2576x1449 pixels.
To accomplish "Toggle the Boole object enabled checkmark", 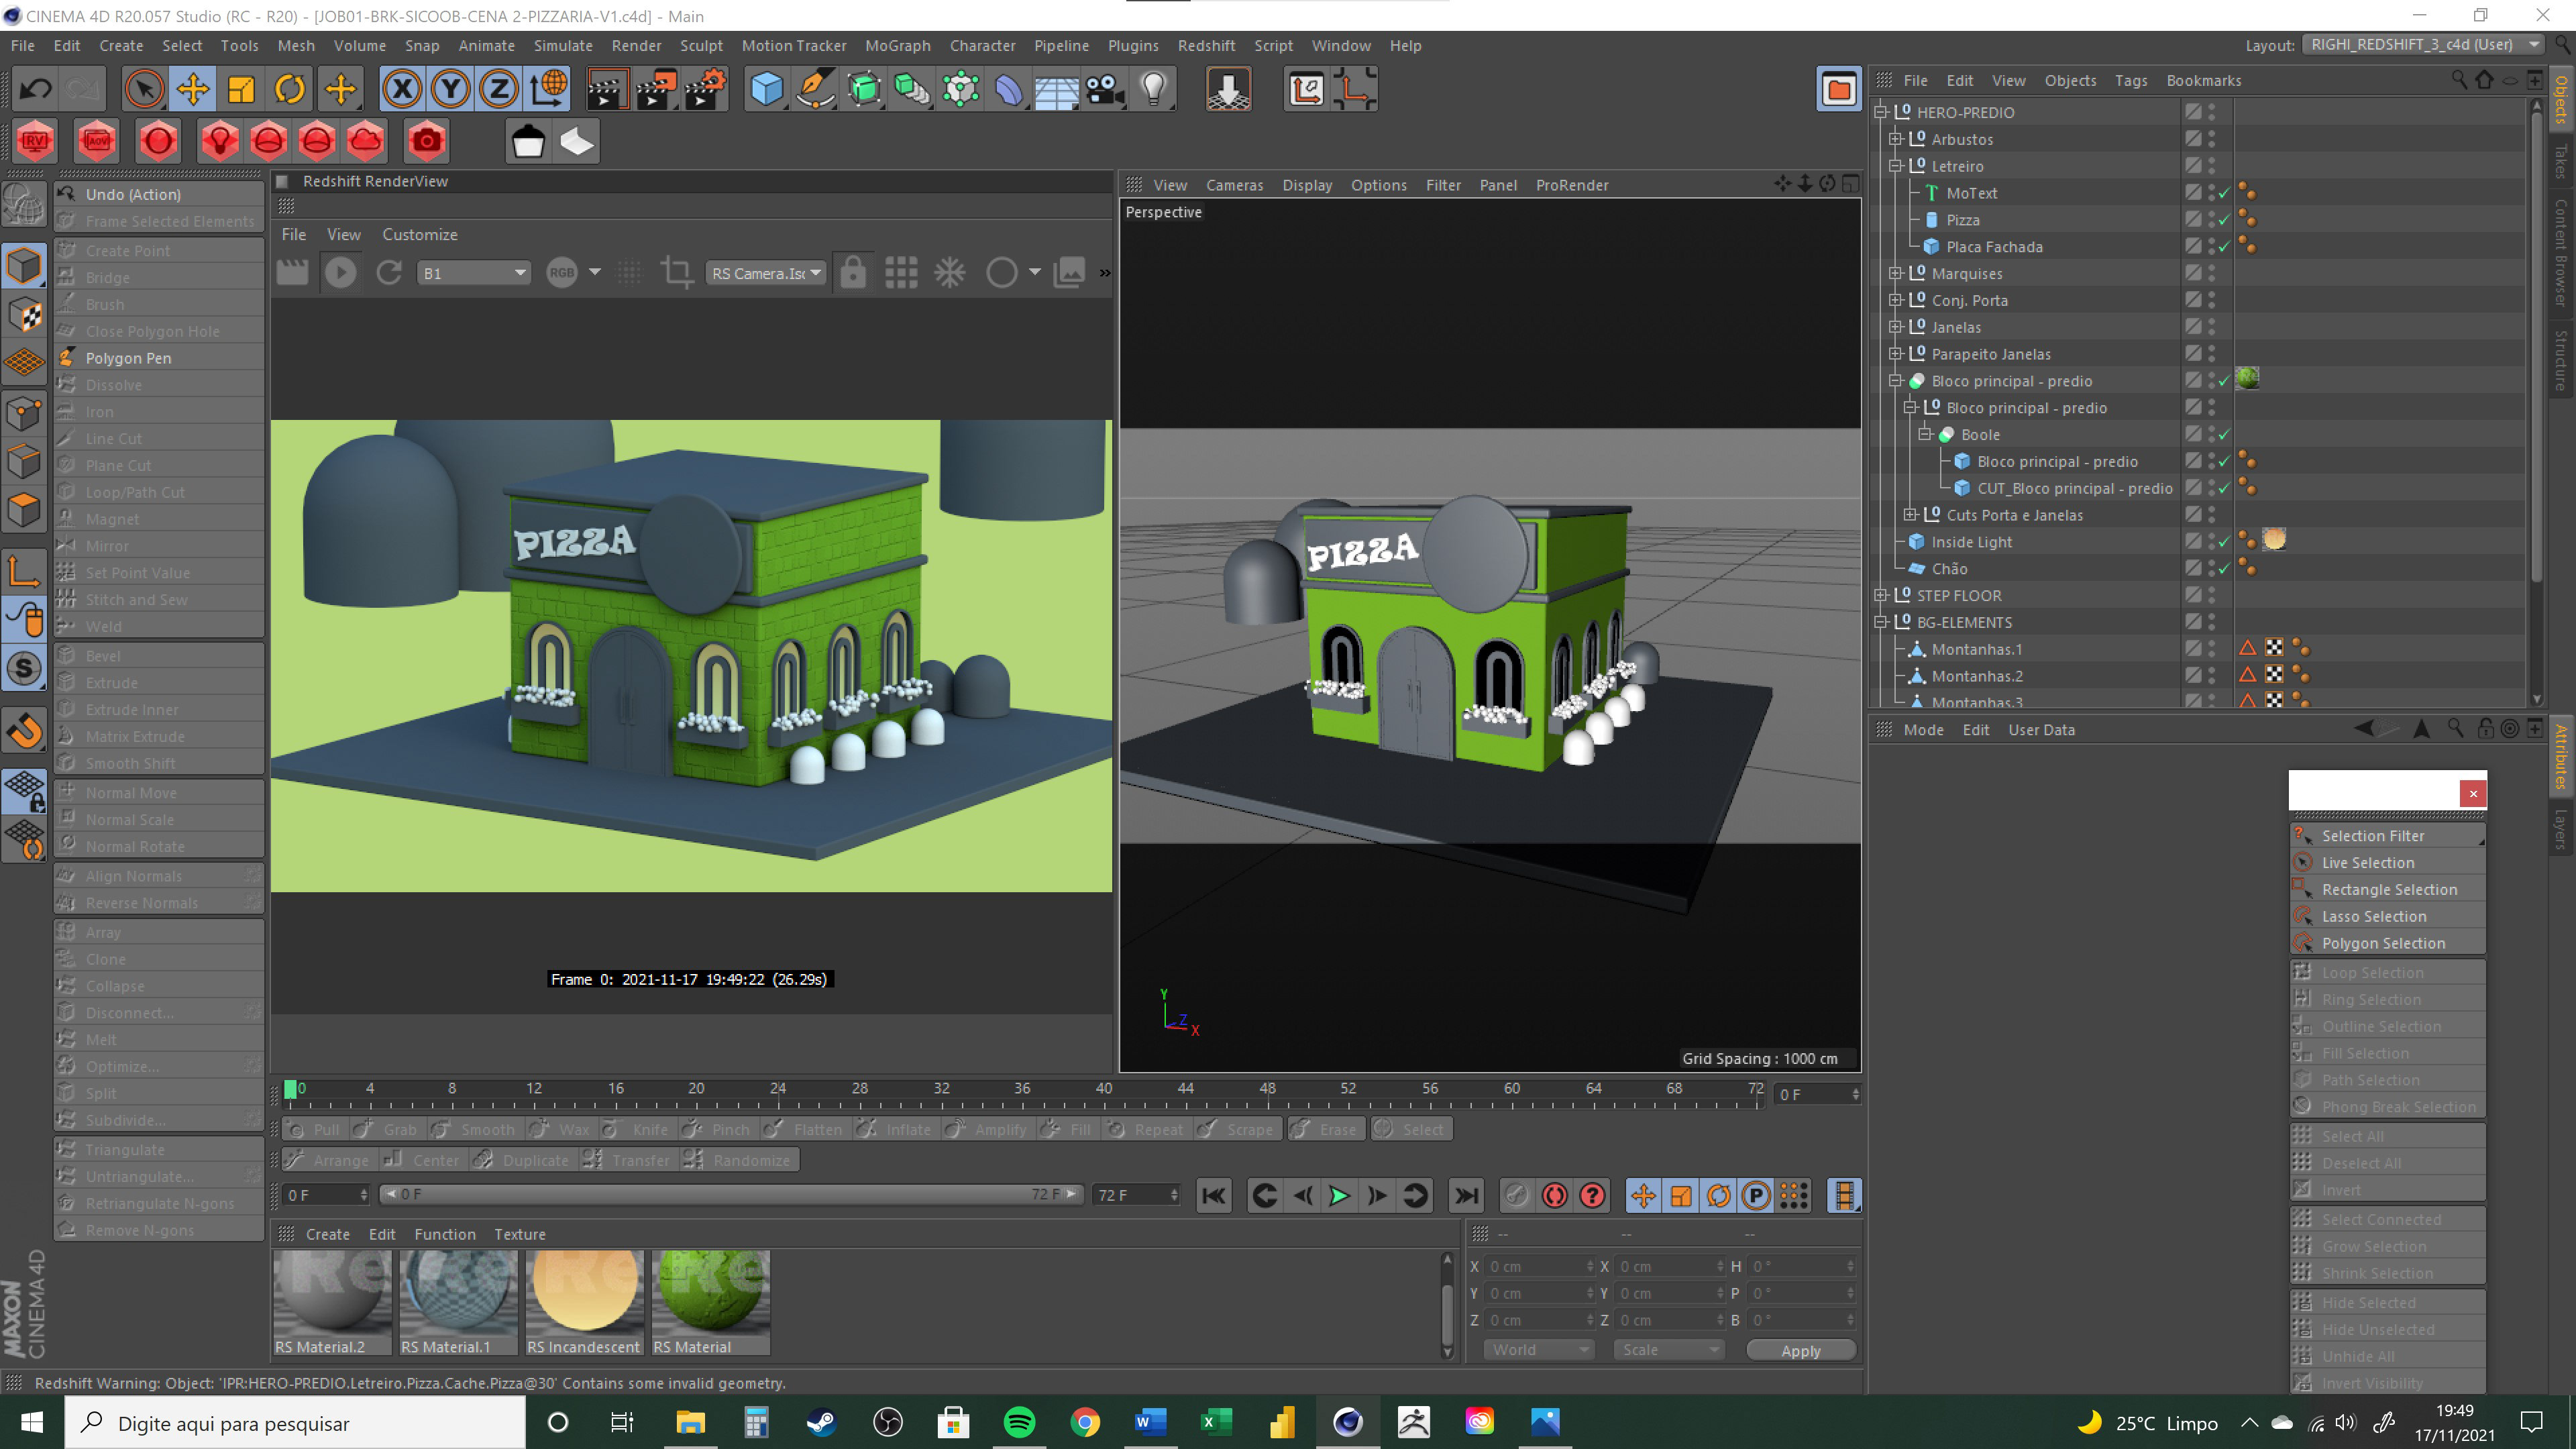I will (2224, 435).
